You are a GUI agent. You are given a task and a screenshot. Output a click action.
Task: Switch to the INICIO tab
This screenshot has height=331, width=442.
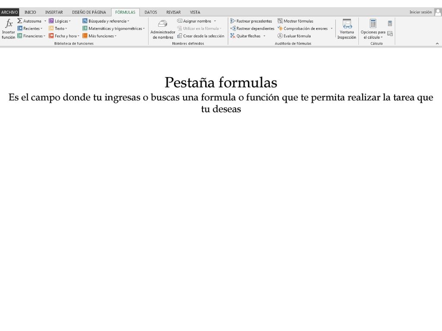[x=30, y=12]
